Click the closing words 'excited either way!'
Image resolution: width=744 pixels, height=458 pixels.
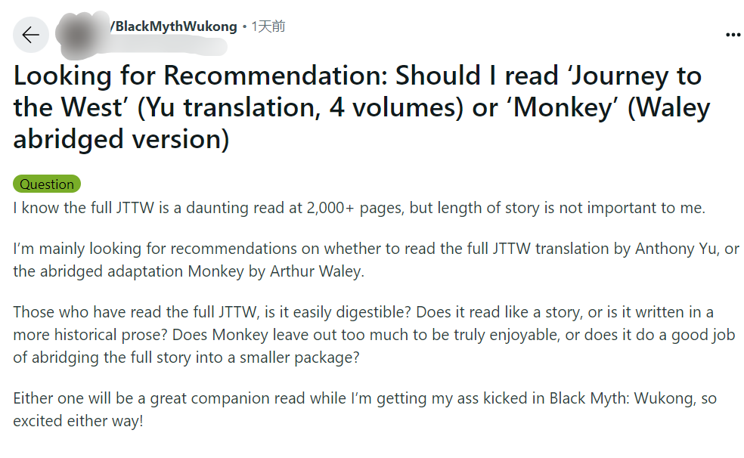coord(79,421)
